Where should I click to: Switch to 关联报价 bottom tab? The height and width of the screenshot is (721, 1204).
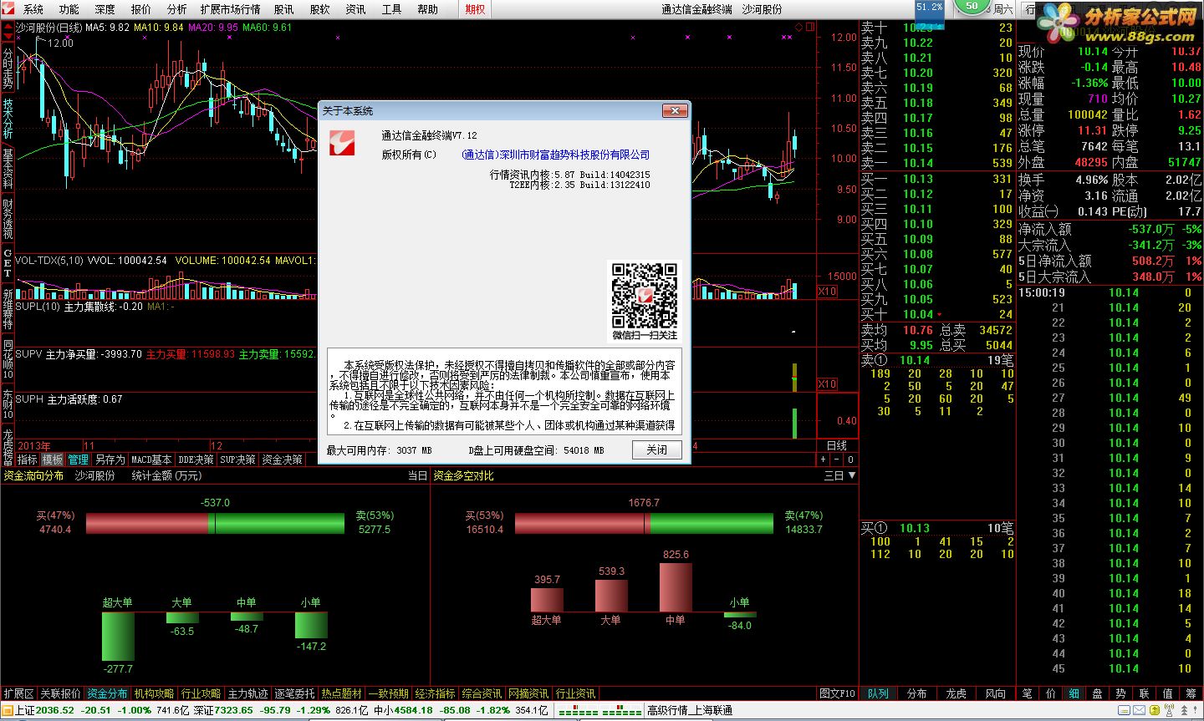tap(60, 693)
